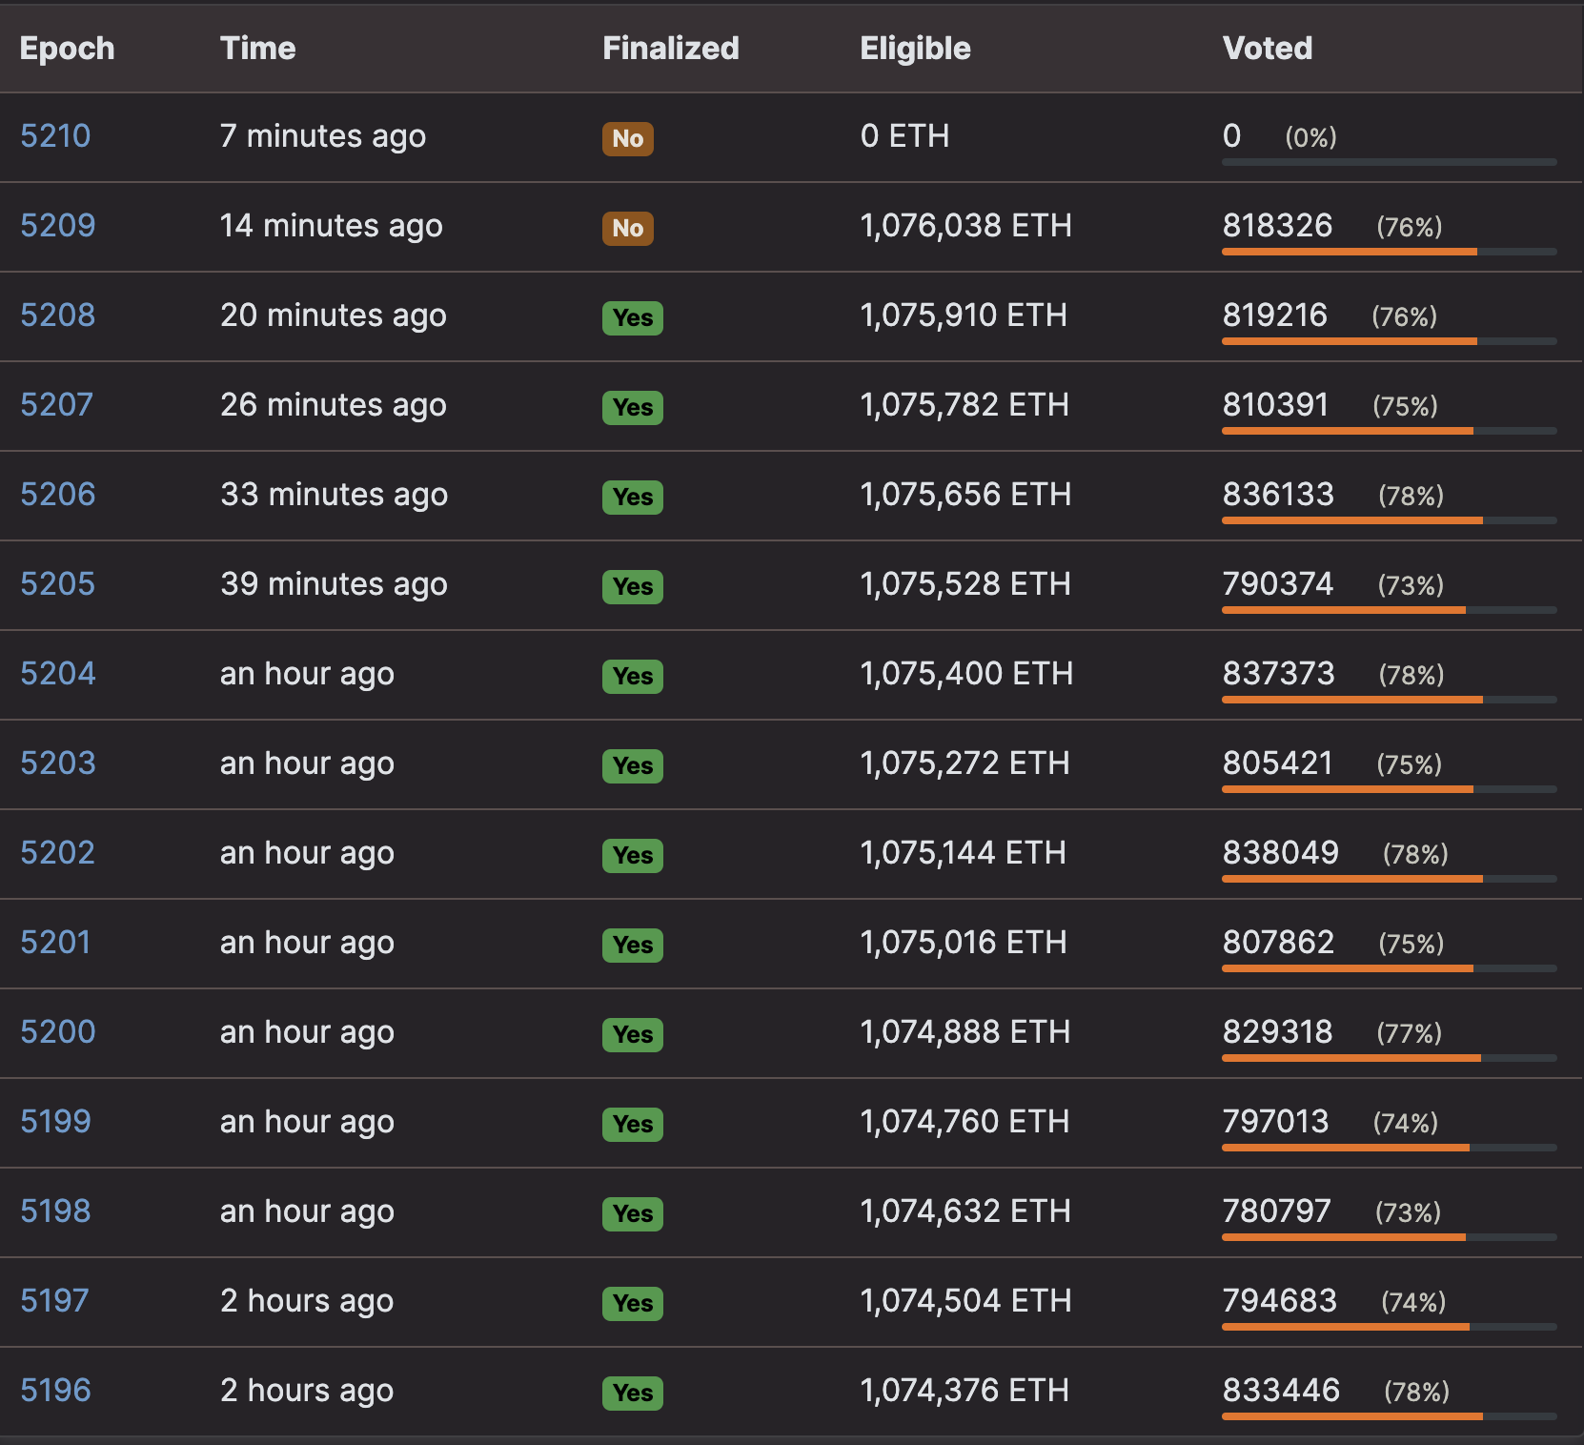Click the voted count 780797
This screenshot has width=1584, height=1445.
coord(1277,1211)
